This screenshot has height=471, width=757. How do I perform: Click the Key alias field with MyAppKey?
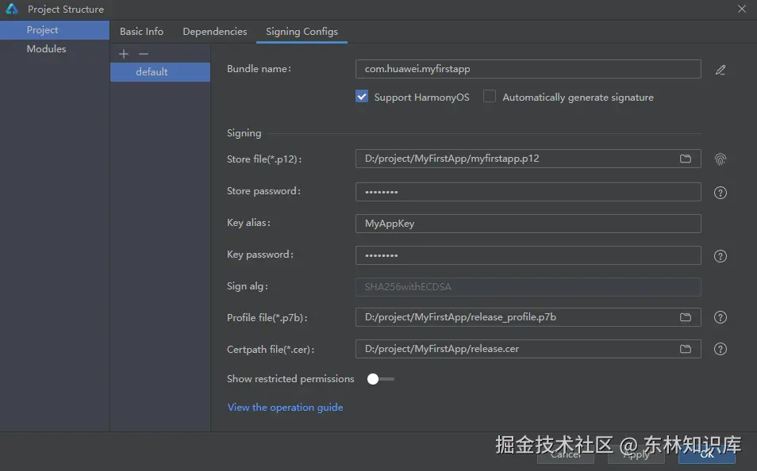[528, 224]
